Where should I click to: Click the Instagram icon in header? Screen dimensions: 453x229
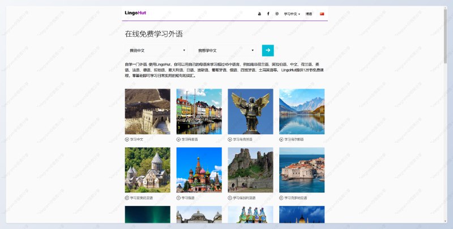276,14
